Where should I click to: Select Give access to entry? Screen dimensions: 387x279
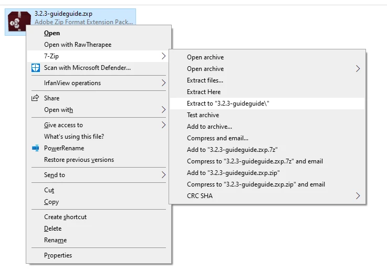click(x=99, y=125)
